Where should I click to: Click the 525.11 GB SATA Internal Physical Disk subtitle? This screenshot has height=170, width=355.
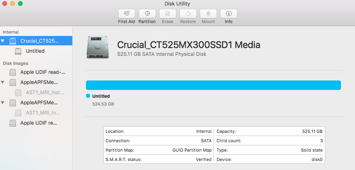click(162, 54)
